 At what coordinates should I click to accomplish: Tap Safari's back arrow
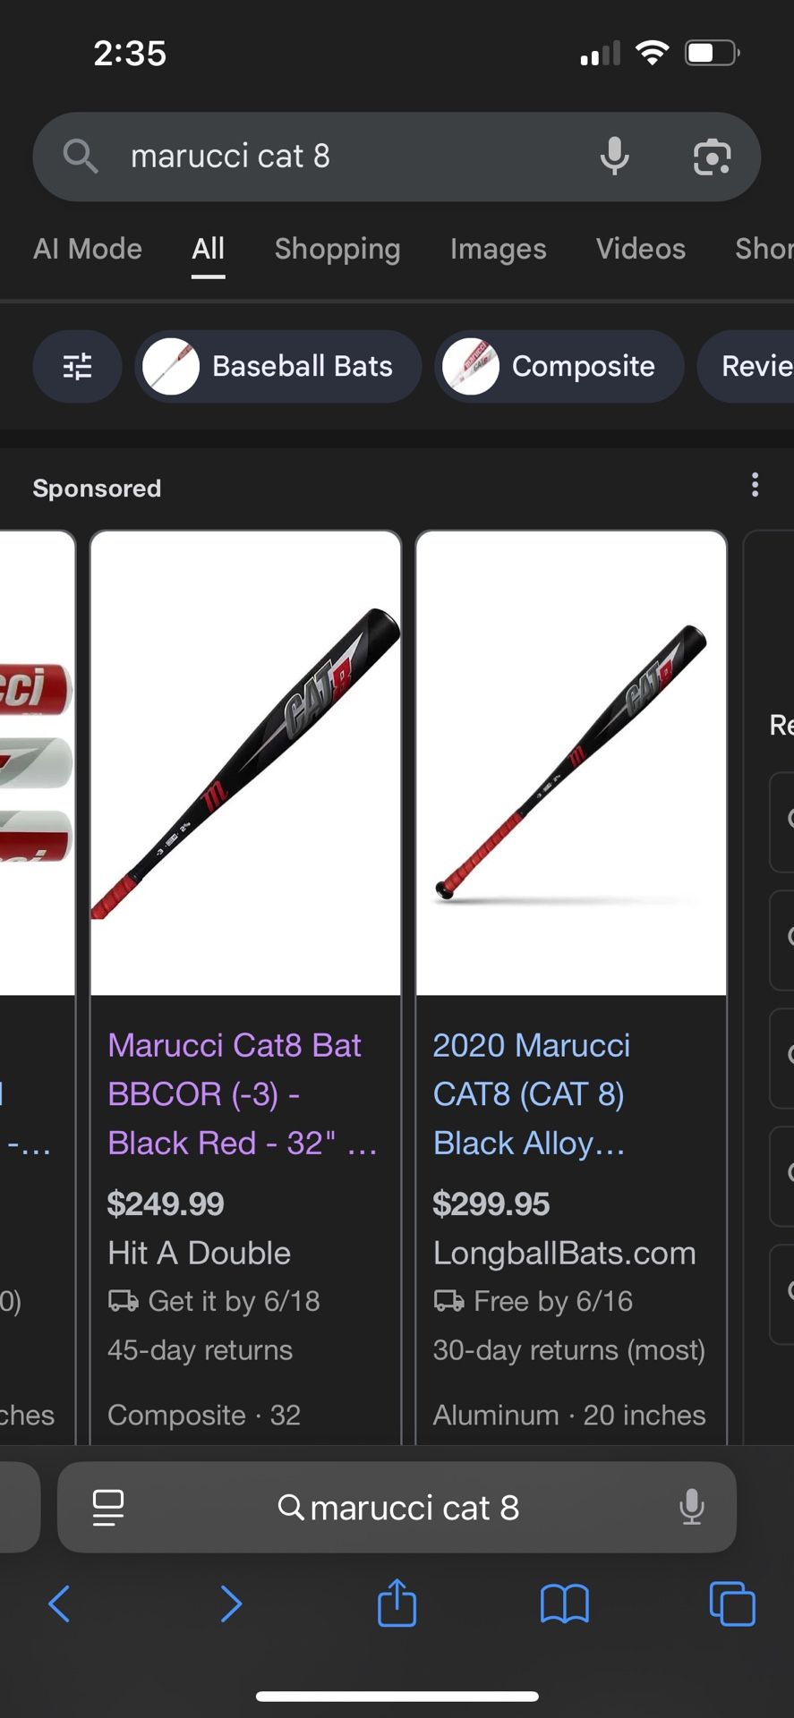click(59, 1603)
